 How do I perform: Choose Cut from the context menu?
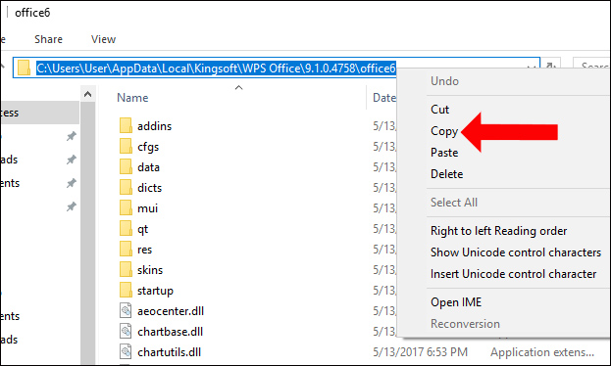pyautogui.click(x=440, y=110)
